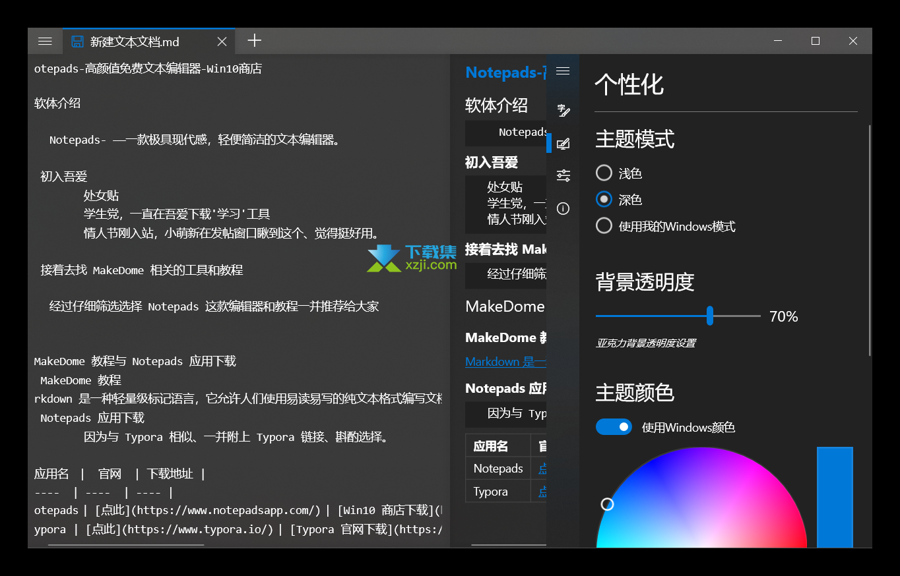Click the 应用名 header in preview table
This screenshot has height=576, width=900.
(x=498, y=446)
